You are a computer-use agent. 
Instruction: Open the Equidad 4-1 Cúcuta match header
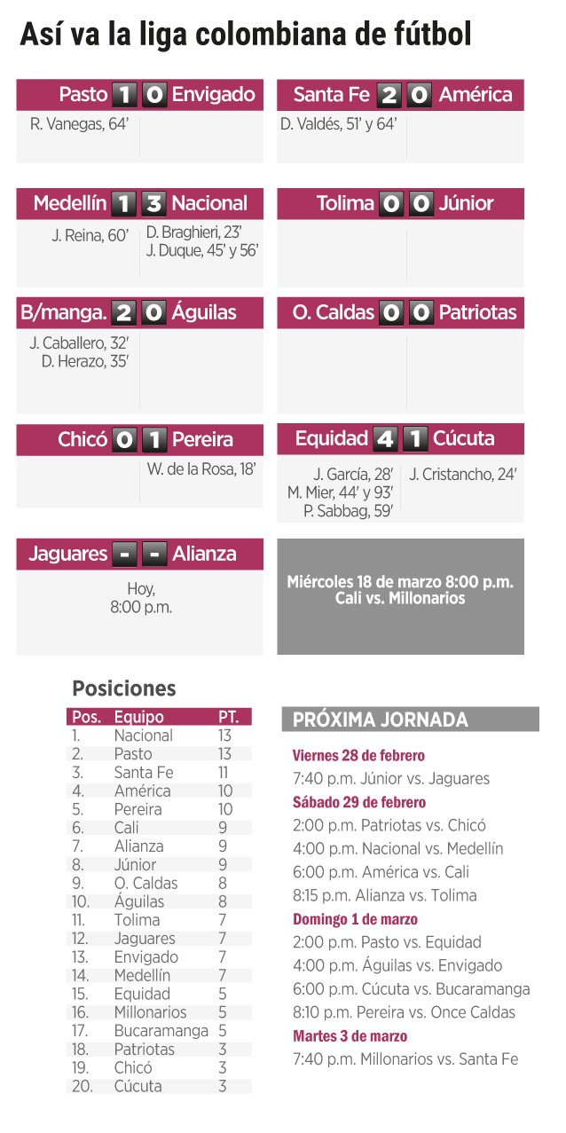pos(400,438)
